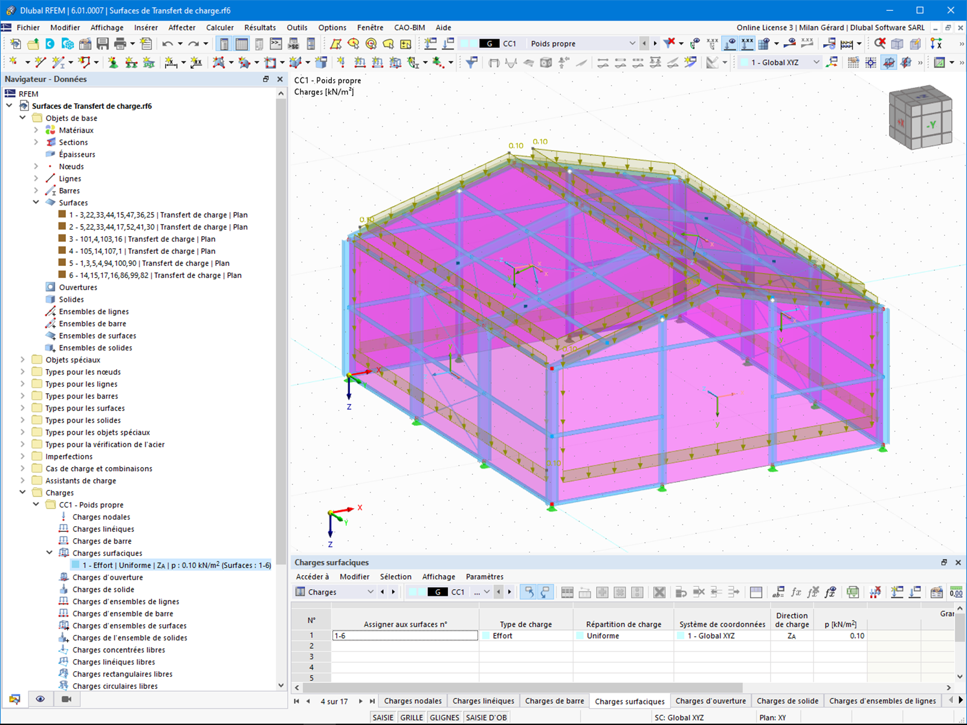
Task: Click the blue swatch beside Effort cell
Action: point(487,636)
